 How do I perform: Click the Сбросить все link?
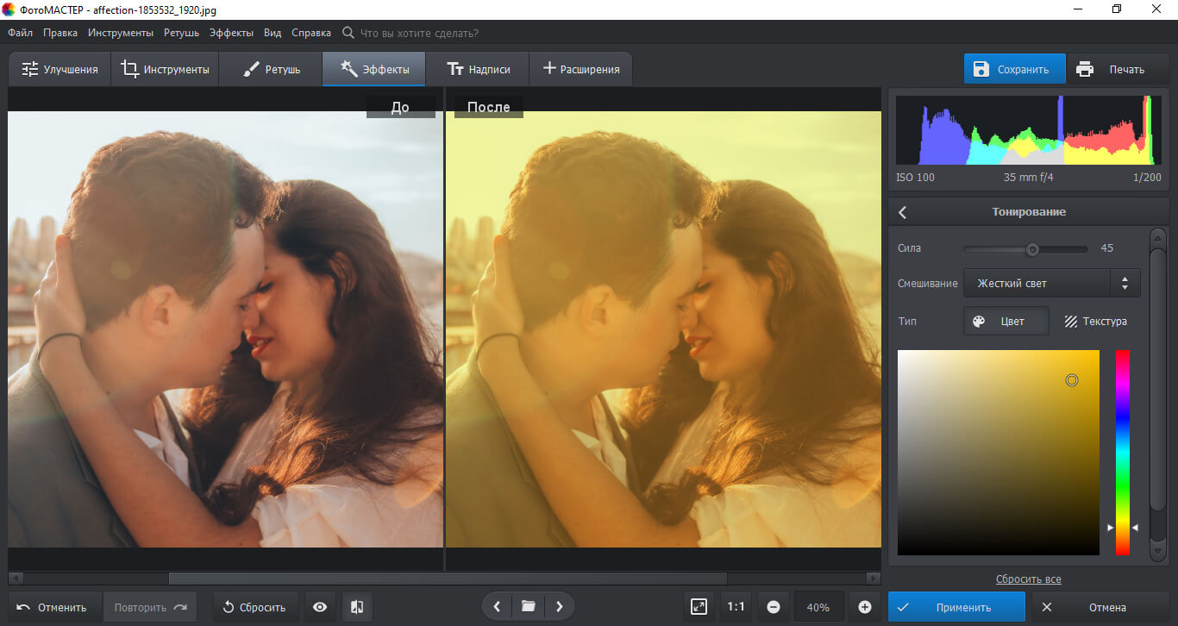point(1028,579)
